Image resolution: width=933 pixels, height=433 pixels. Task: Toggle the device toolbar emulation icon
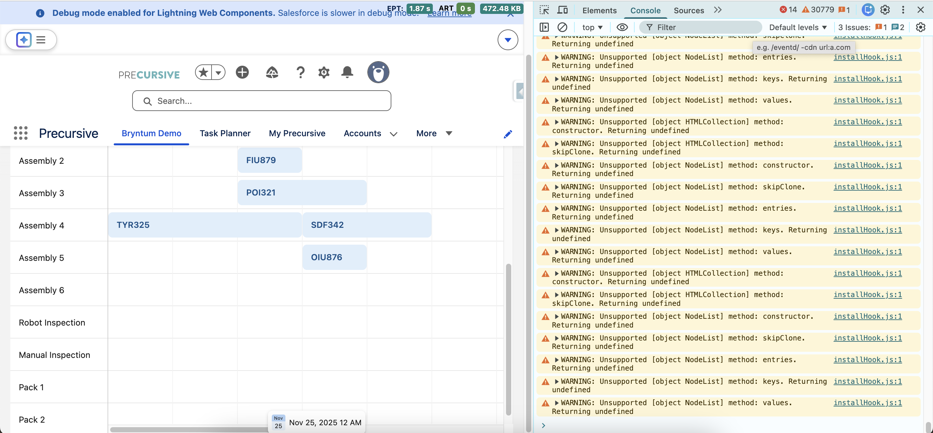pyautogui.click(x=562, y=10)
